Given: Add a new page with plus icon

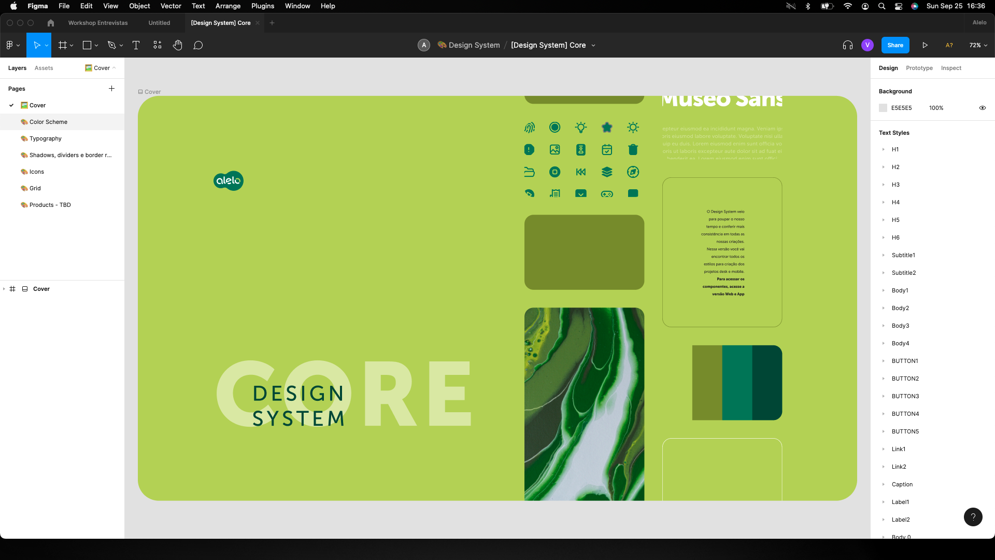Looking at the screenshot, I should (111, 89).
